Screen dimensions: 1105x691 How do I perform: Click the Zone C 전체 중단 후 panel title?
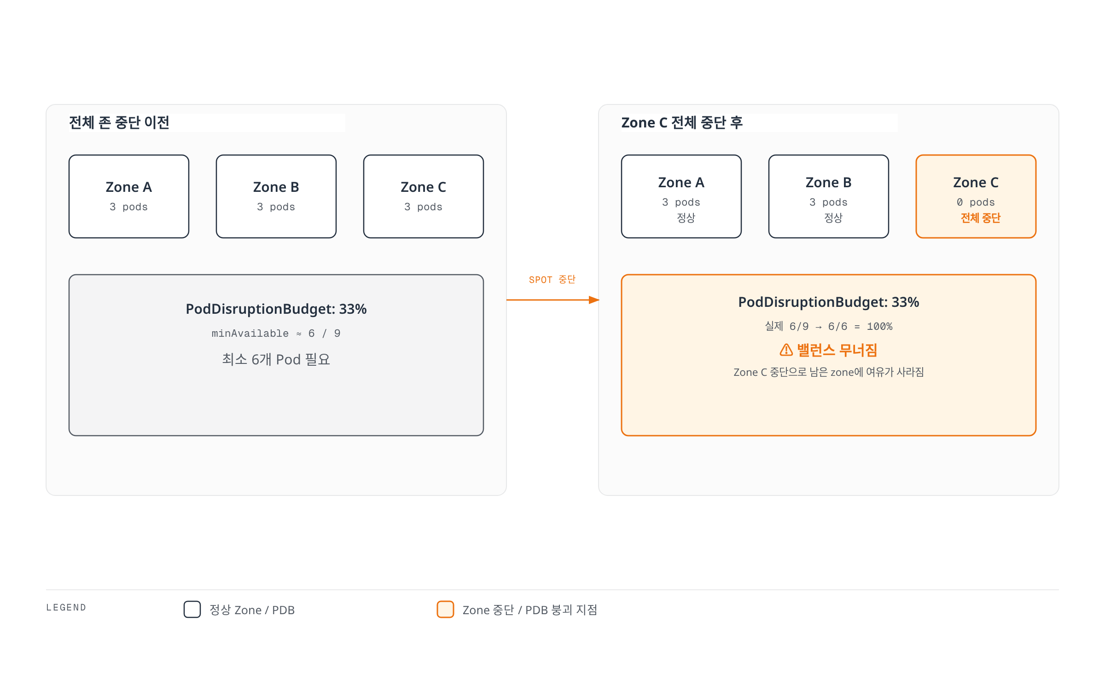[682, 123]
